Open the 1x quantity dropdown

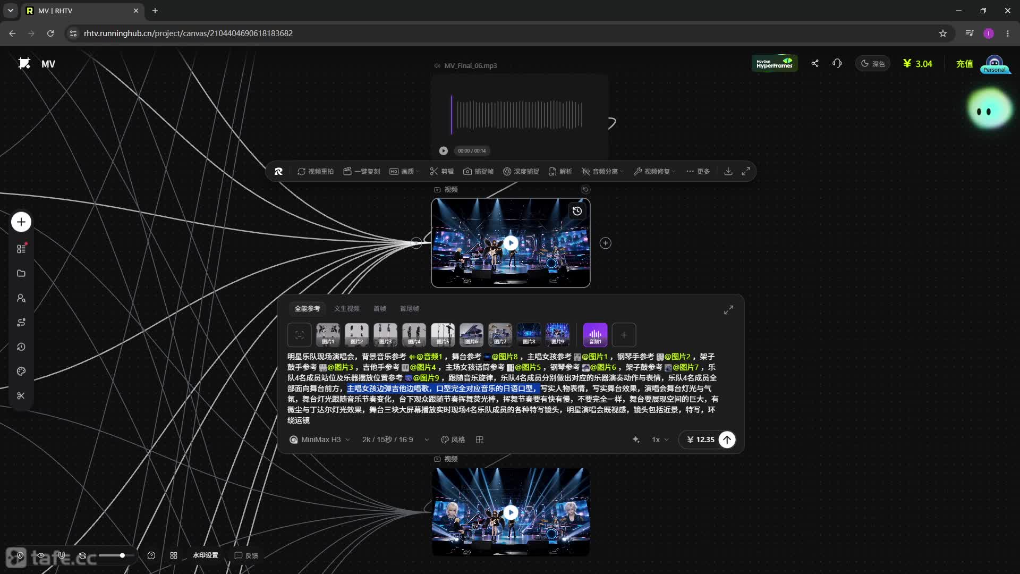click(660, 440)
